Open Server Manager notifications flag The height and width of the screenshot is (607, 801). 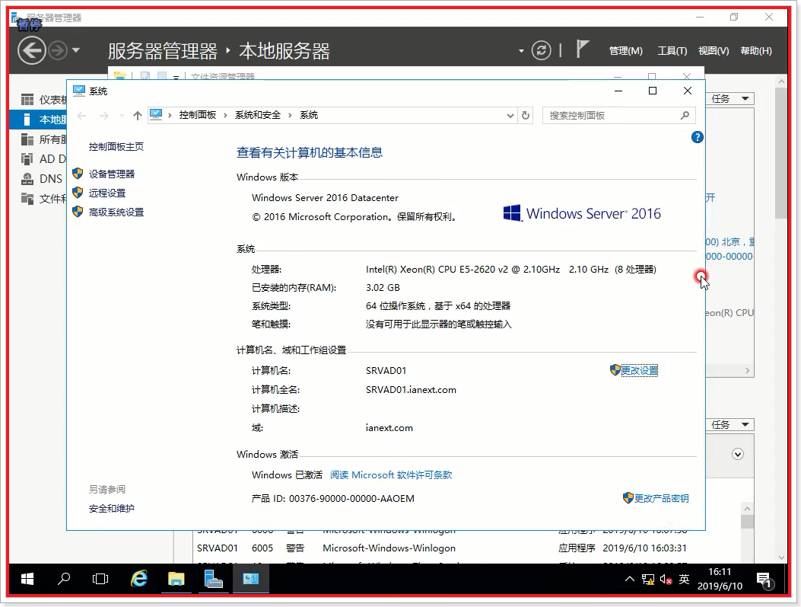pos(583,49)
